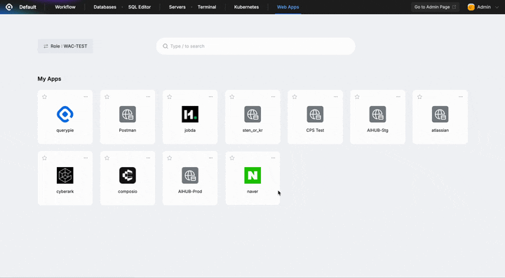Go to the Workflow tab

(65, 7)
